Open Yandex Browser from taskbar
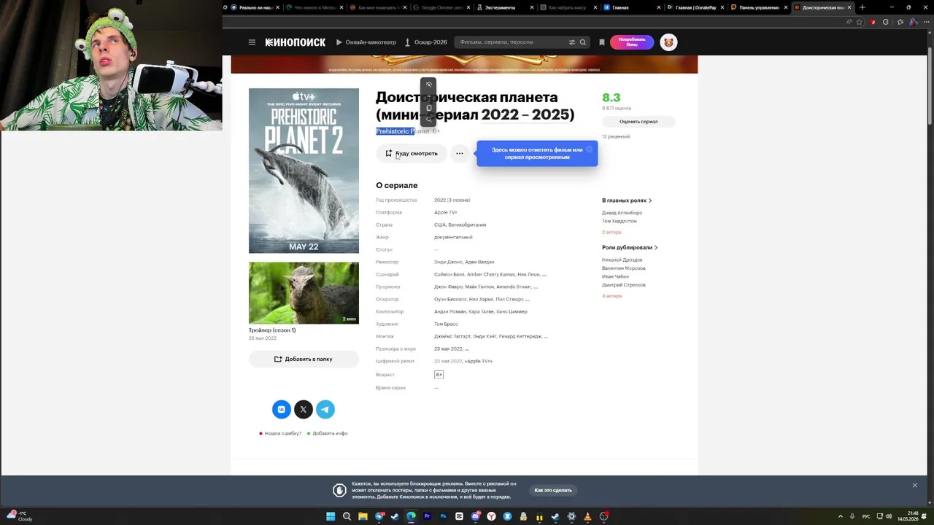Image resolution: width=934 pixels, height=525 pixels. coord(491,516)
